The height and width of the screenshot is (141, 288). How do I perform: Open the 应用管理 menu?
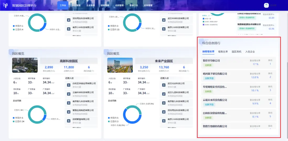pyautogui.click(x=148, y=5)
